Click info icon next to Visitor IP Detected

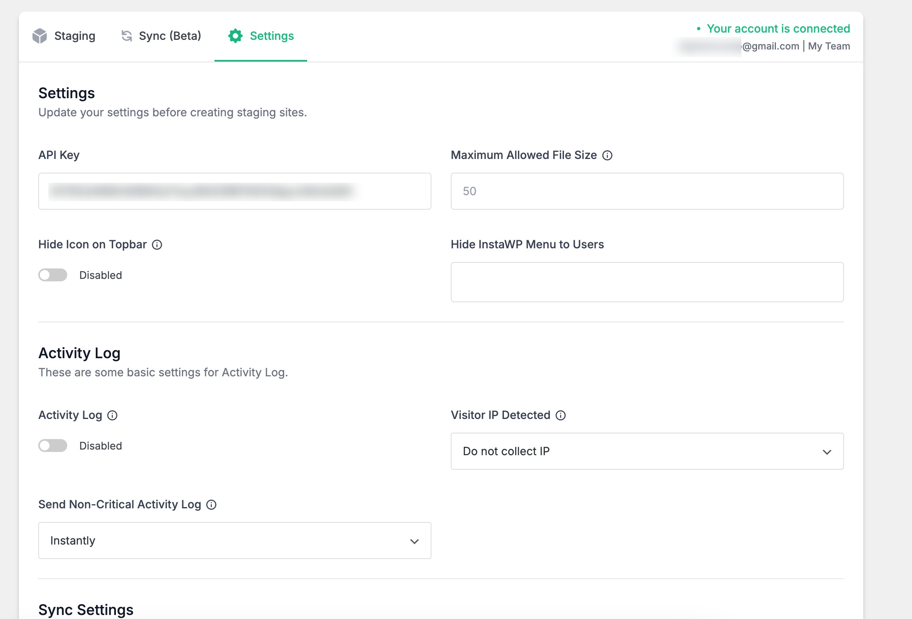pyautogui.click(x=561, y=415)
